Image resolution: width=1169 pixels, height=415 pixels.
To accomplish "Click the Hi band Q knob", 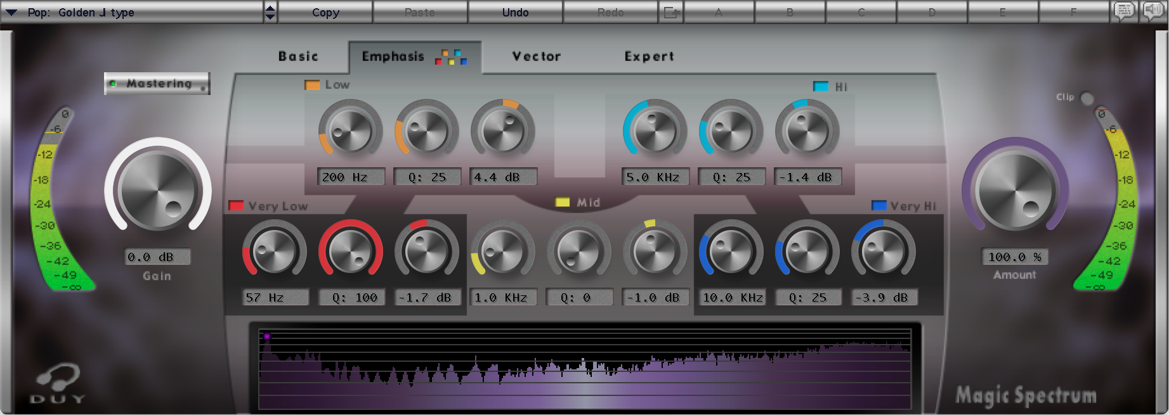I will (x=731, y=131).
